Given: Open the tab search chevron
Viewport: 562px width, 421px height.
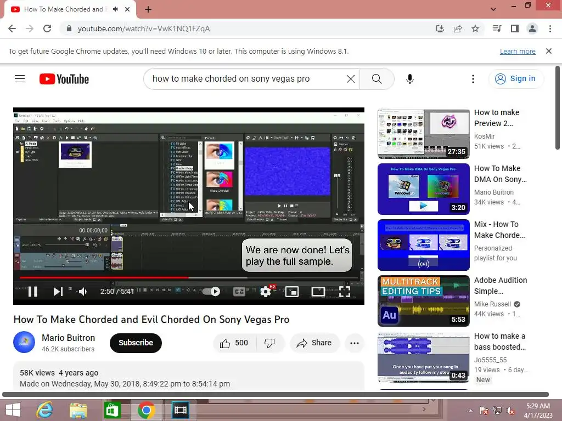Looking at the screenshot, I should click(x=493, y=9).
